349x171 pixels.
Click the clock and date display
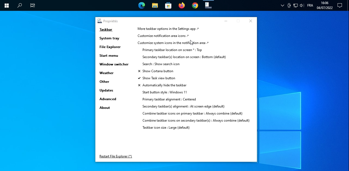(x=324, y=5)
